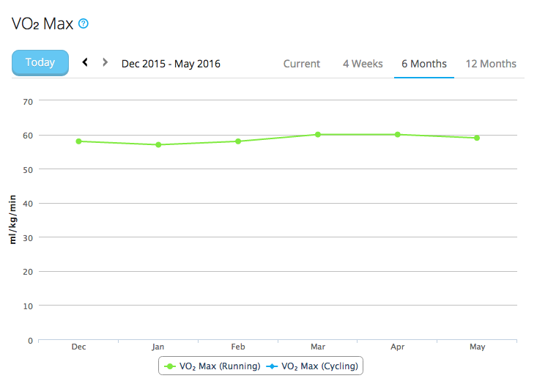The height and width of the screenshot is (392, 537).
Task: Click the Dec 2015 - May 2016 date range
Action: (171, 64)
